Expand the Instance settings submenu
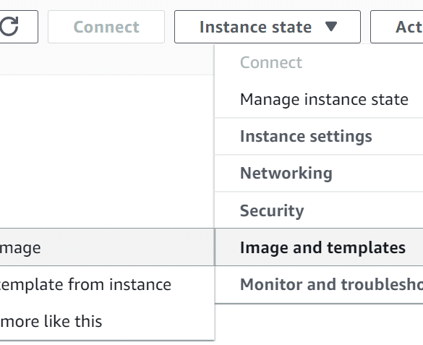 coord(319,136)
